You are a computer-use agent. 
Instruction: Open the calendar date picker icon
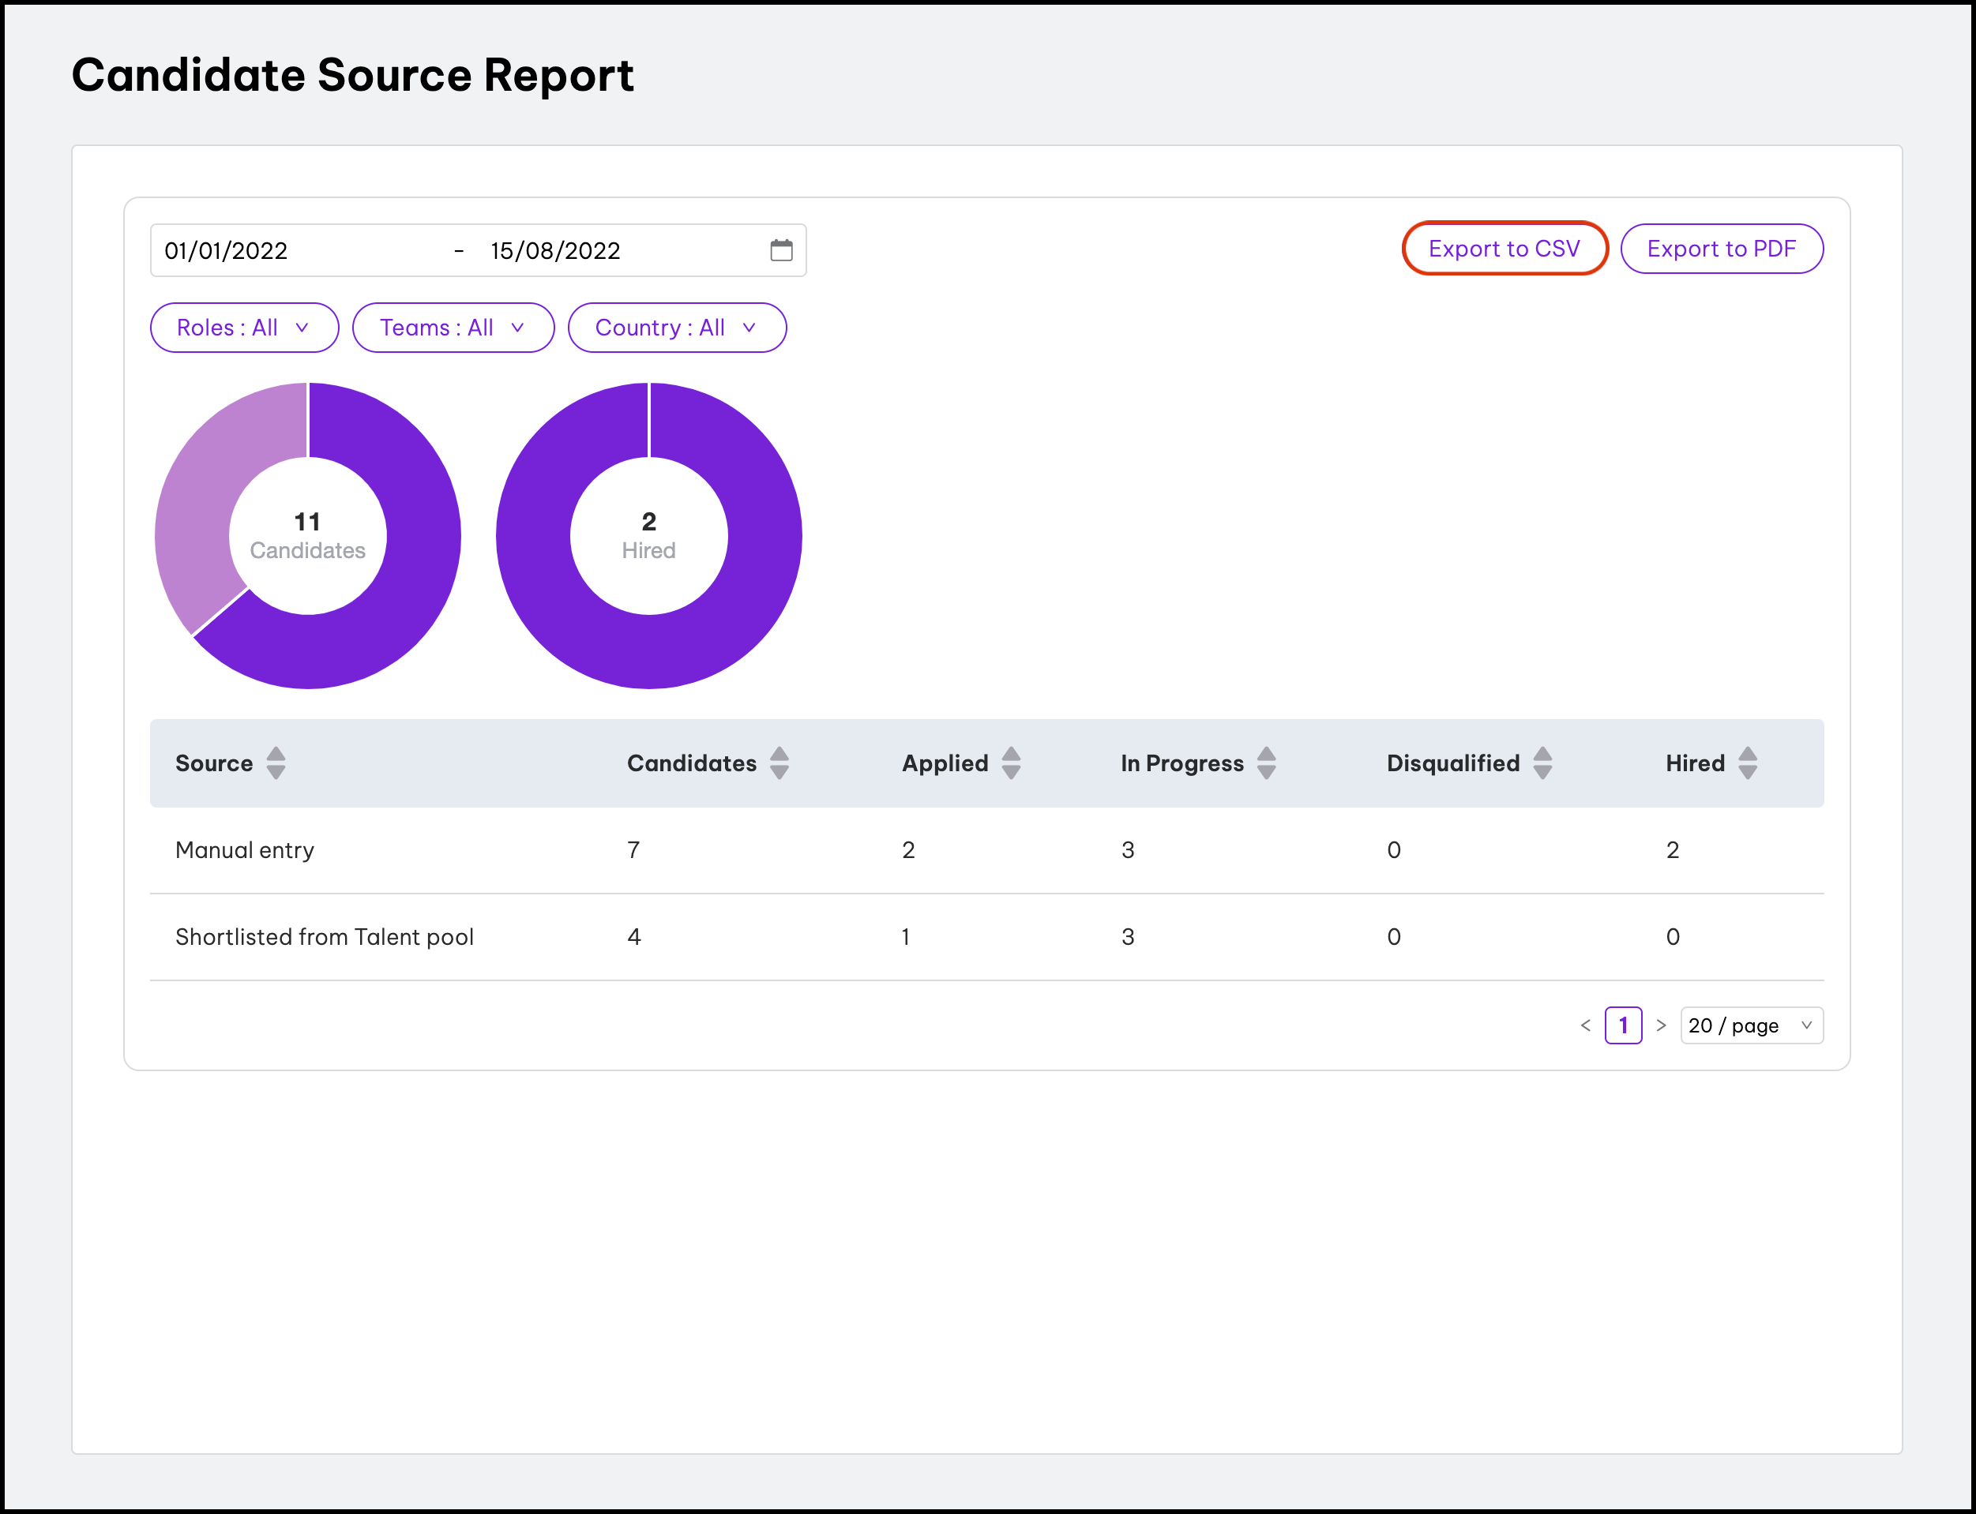[x=780, y=250]
